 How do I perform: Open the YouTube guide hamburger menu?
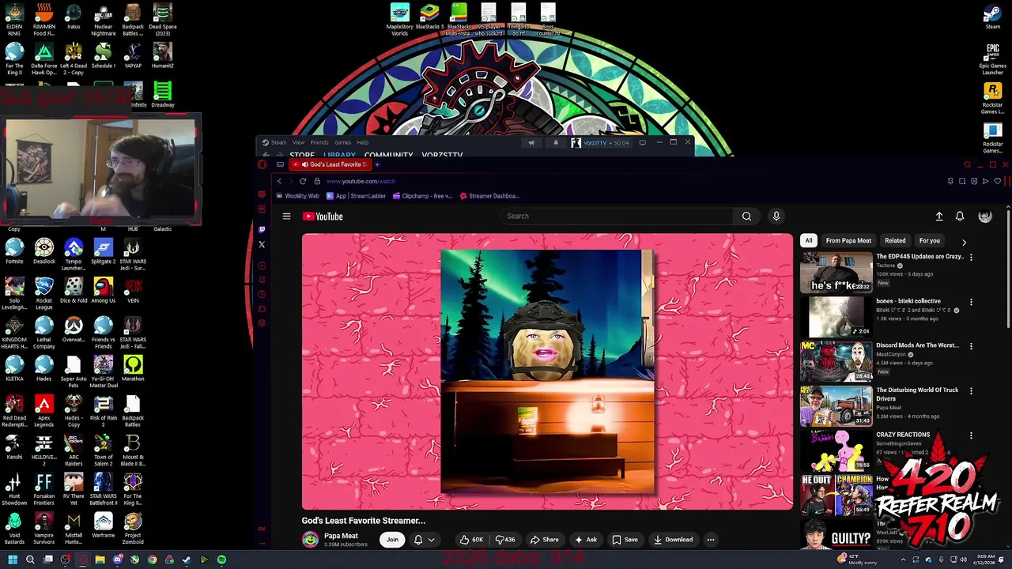click(286, 216)
